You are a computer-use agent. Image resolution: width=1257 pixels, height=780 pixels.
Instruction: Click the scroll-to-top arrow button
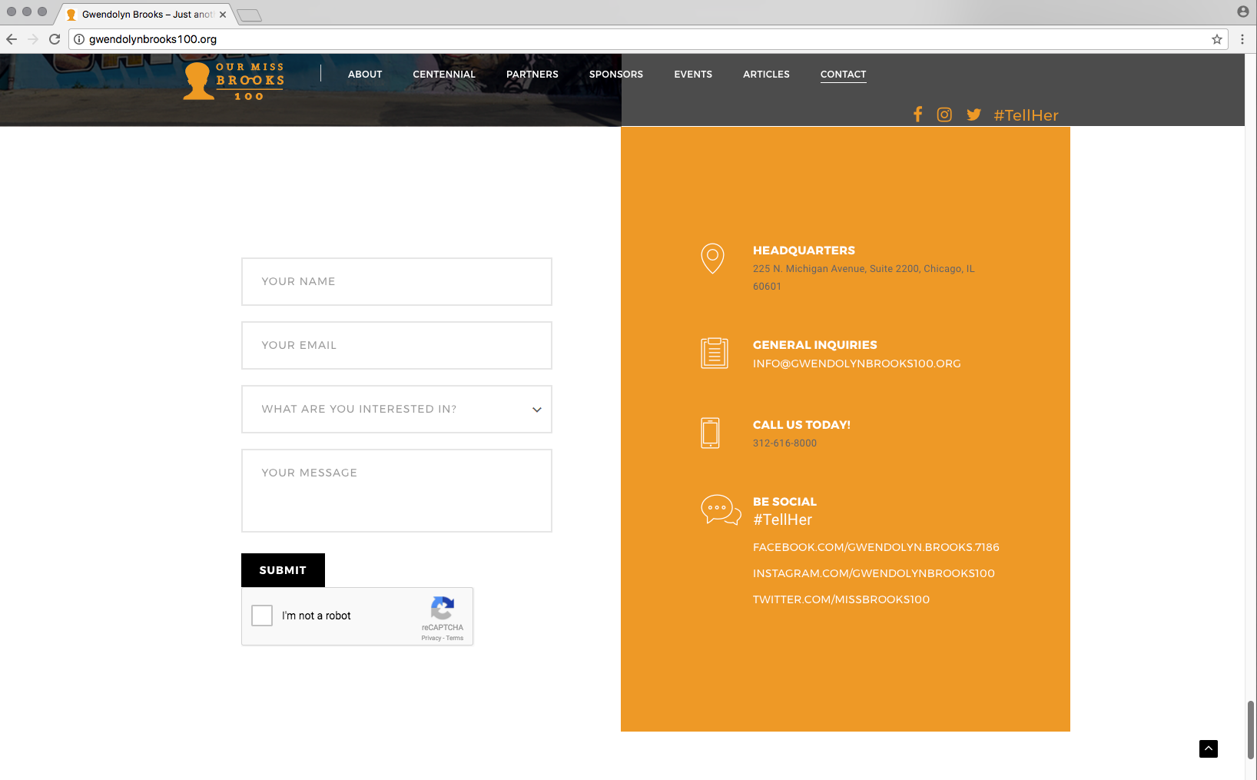point(1208,748)
